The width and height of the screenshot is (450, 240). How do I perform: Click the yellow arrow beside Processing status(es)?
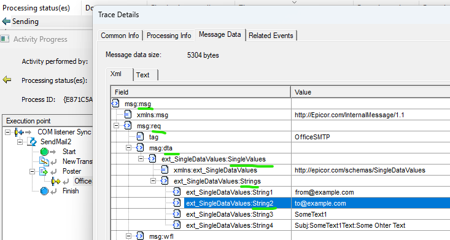pos(7,80)
